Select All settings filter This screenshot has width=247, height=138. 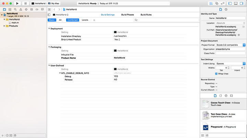point(60,20)
